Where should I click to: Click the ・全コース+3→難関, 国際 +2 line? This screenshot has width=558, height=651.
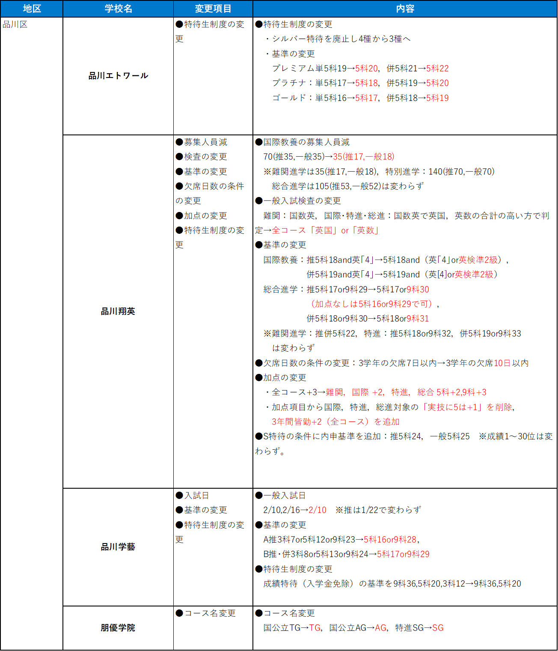(x=375, y=392)
